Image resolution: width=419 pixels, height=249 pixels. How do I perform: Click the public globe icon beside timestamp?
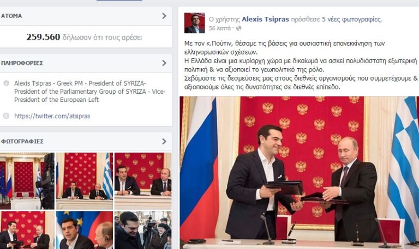238,28
